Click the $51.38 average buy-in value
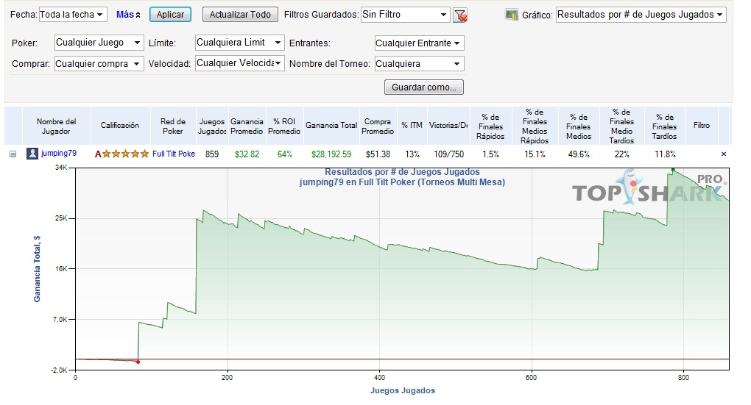This screenshot has height=405, width=751. tap(378, 154)
